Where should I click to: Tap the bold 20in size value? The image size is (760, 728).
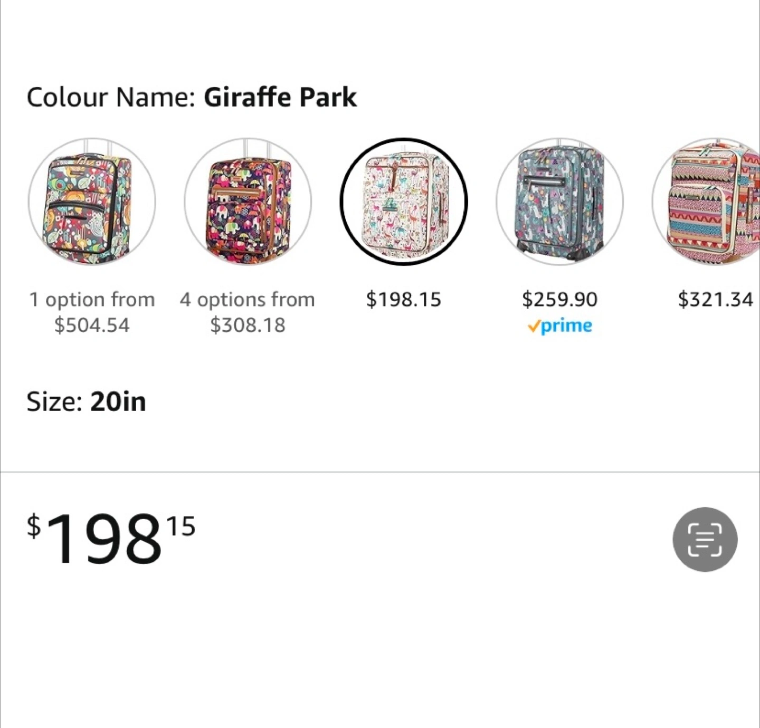118,401
